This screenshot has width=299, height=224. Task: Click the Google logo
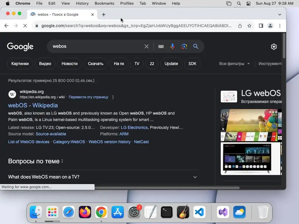coord(20,46)
